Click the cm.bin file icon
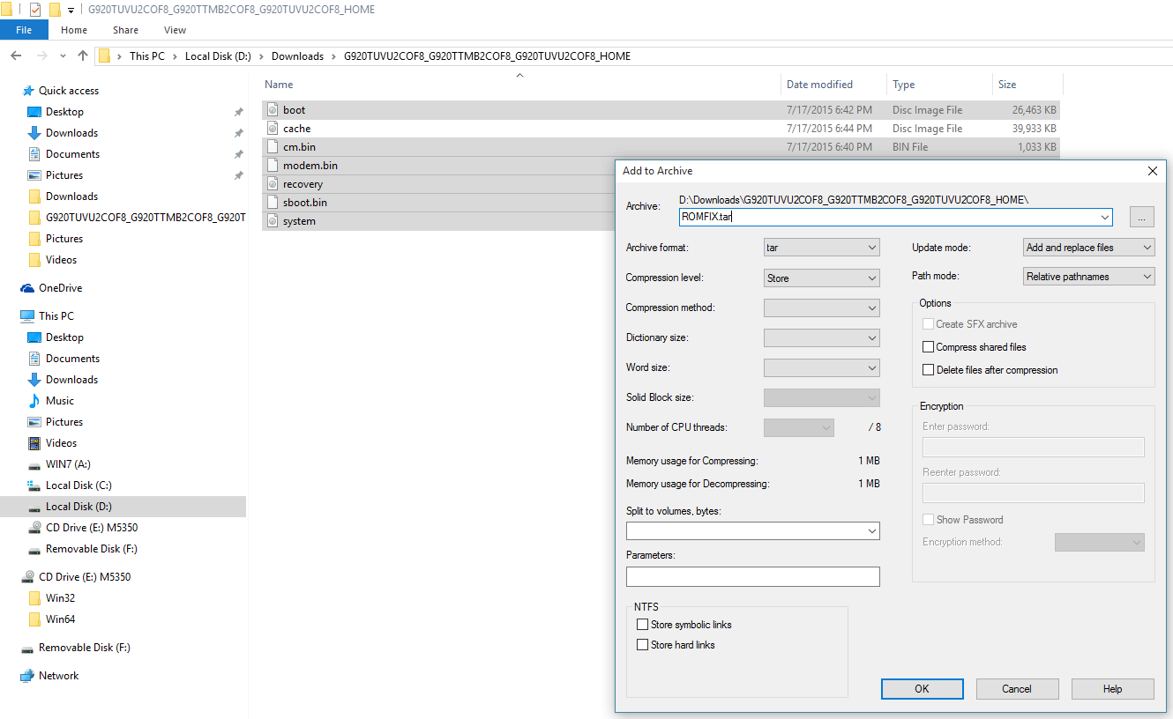 [x=273, y=147]
